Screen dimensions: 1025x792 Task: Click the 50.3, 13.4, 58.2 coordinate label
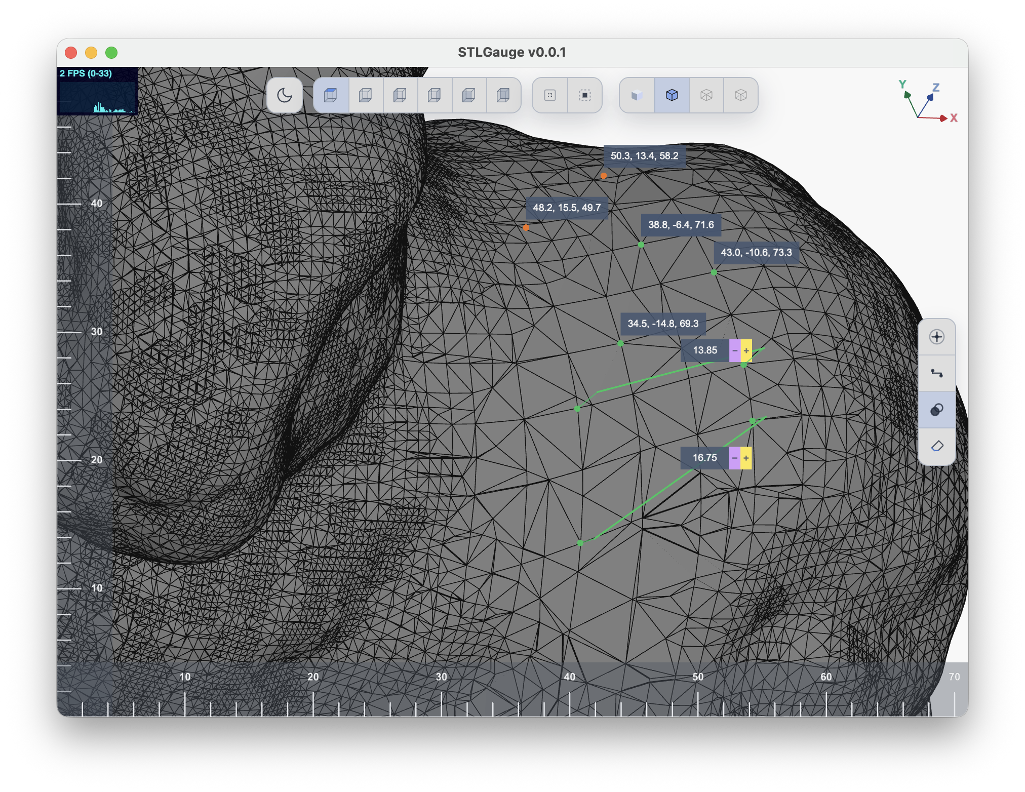pyautogui.click(x=644, y=156)
